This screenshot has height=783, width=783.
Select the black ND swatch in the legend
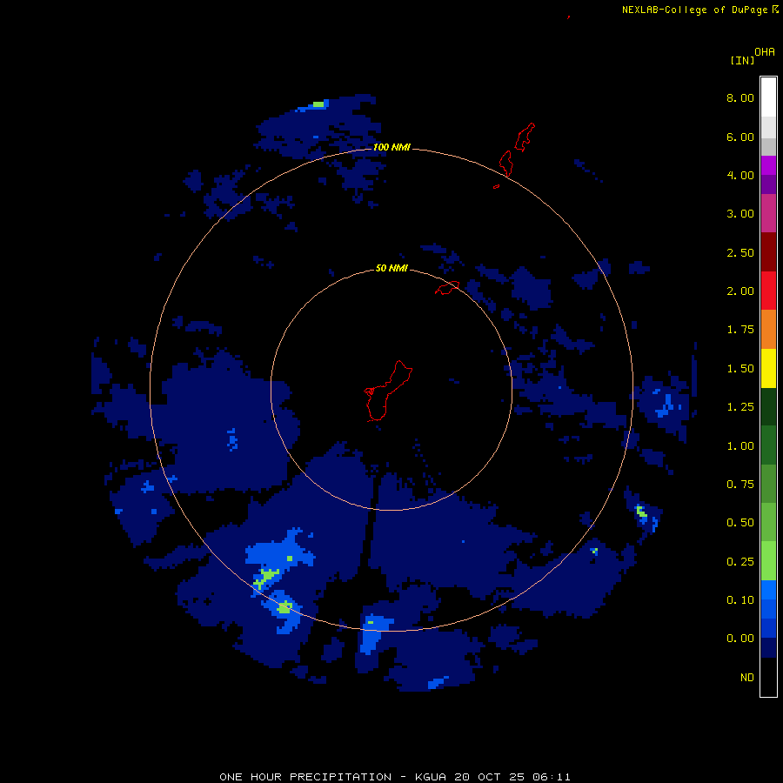click(768, 677)
